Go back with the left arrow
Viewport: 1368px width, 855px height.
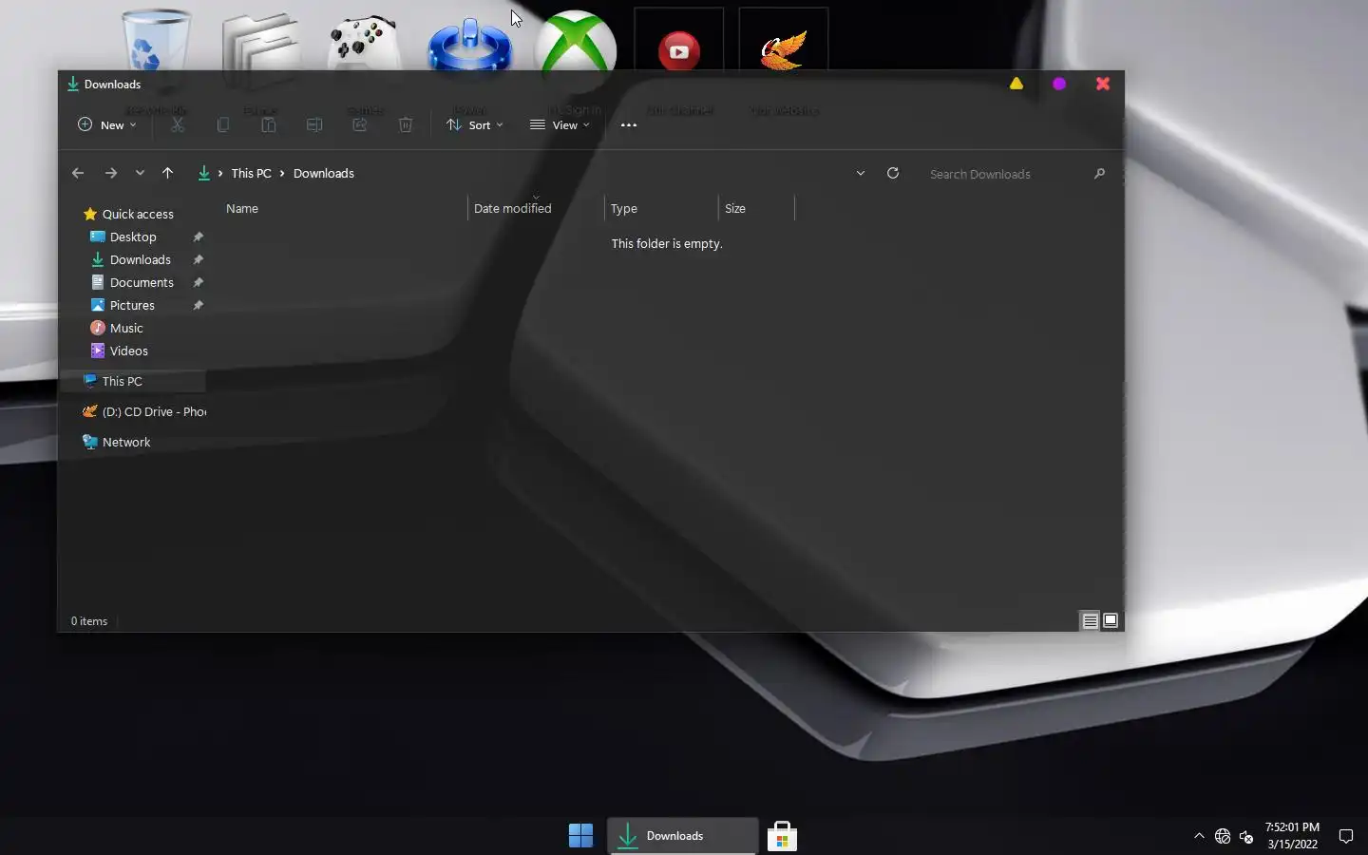point(78,173)
